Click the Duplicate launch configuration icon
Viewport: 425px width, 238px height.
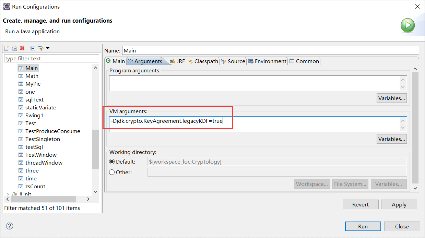[14, 48]
